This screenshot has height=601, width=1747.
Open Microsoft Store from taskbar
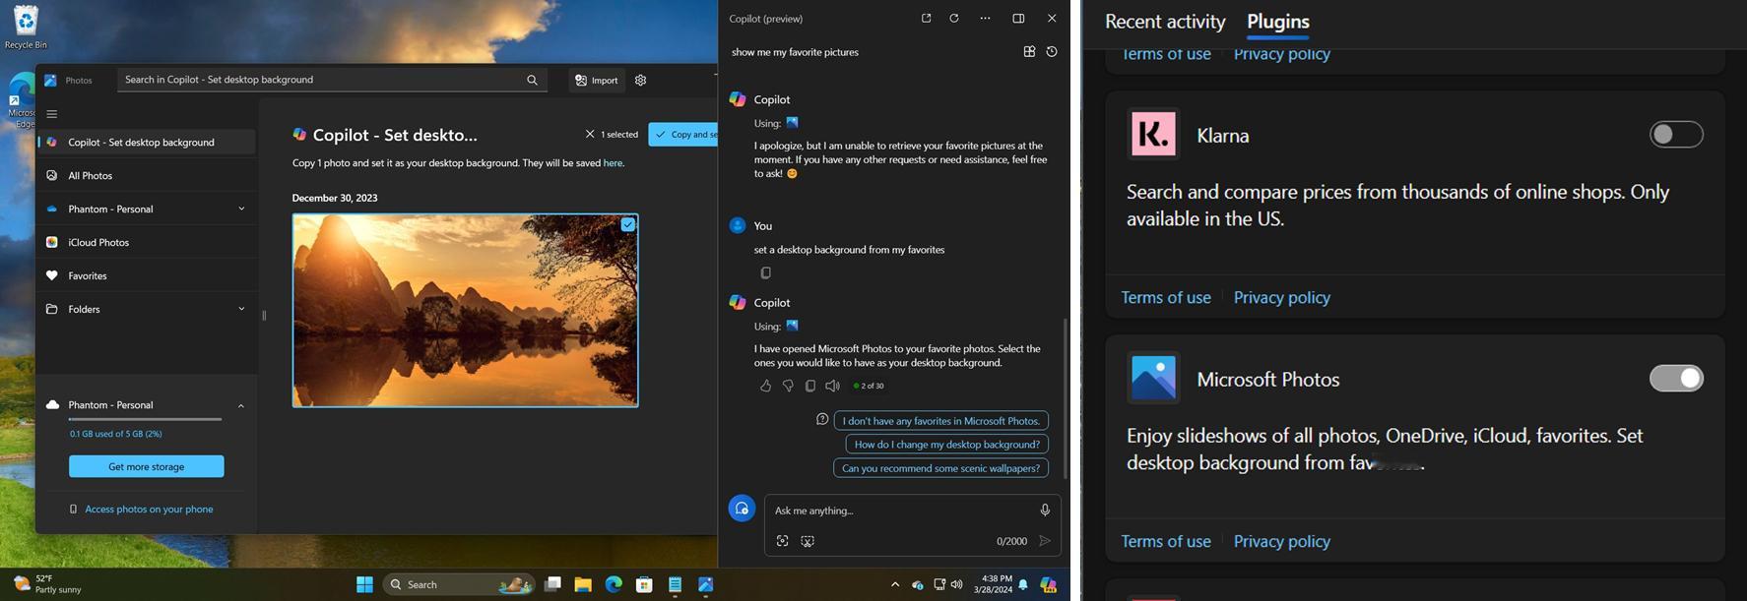pos(644,584)
